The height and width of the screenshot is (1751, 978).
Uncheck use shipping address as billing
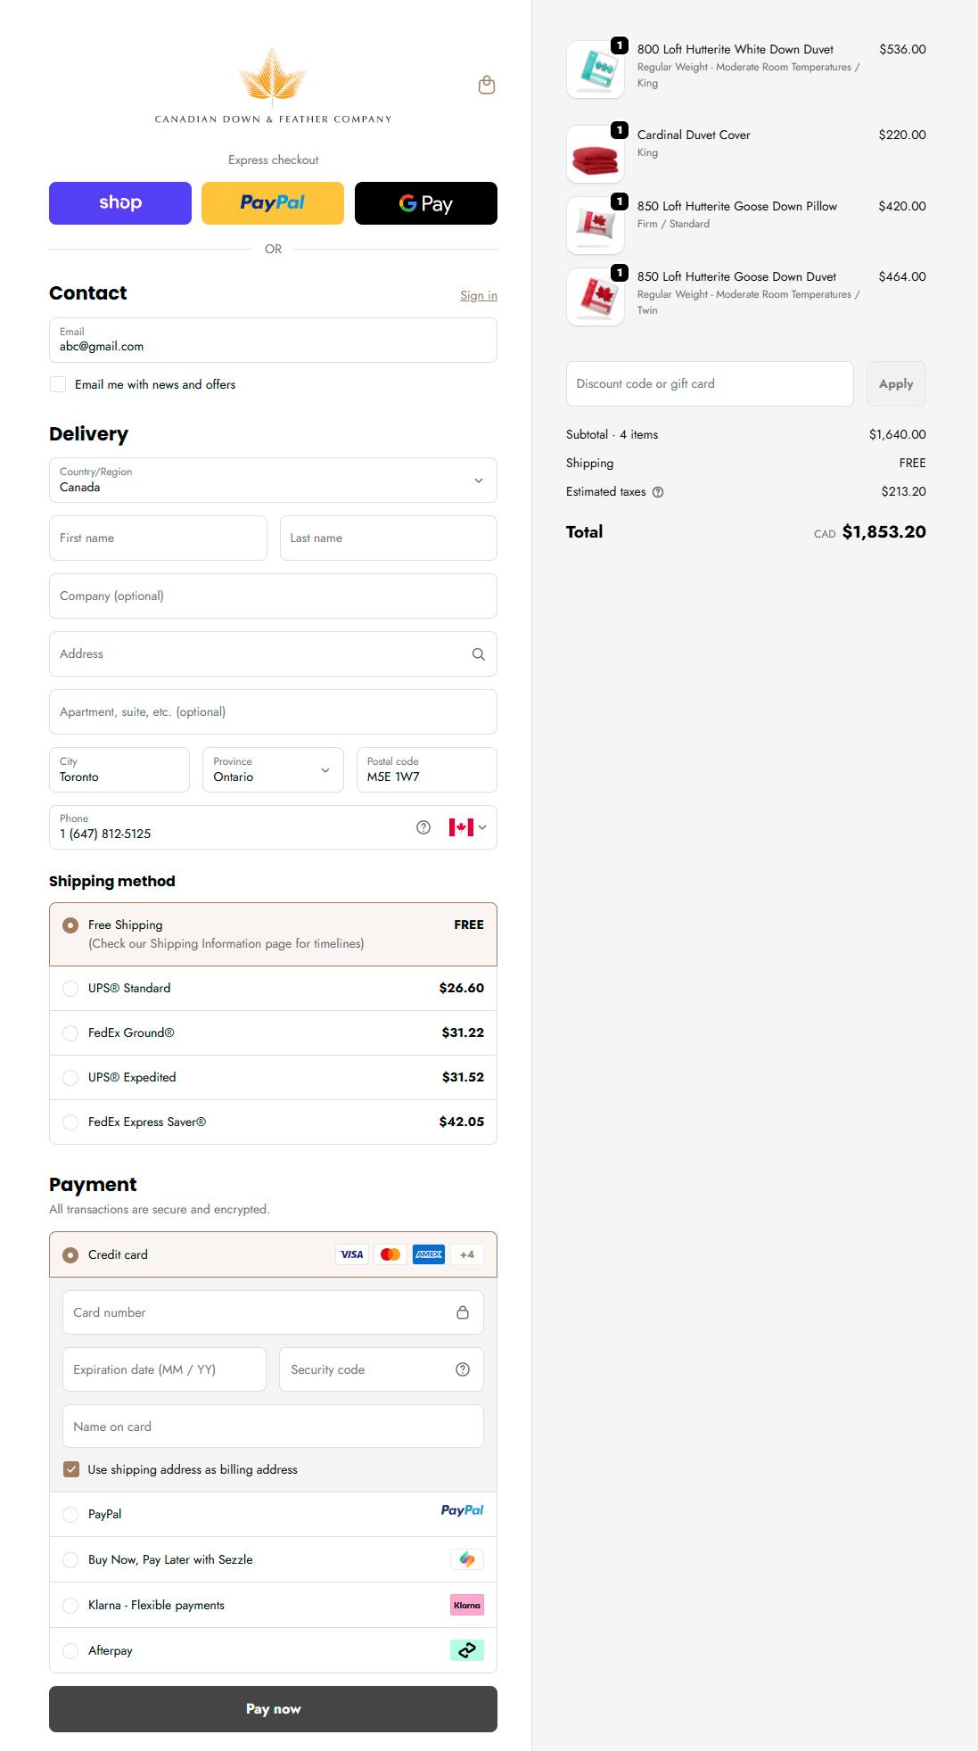click(x=71, y=1469)
